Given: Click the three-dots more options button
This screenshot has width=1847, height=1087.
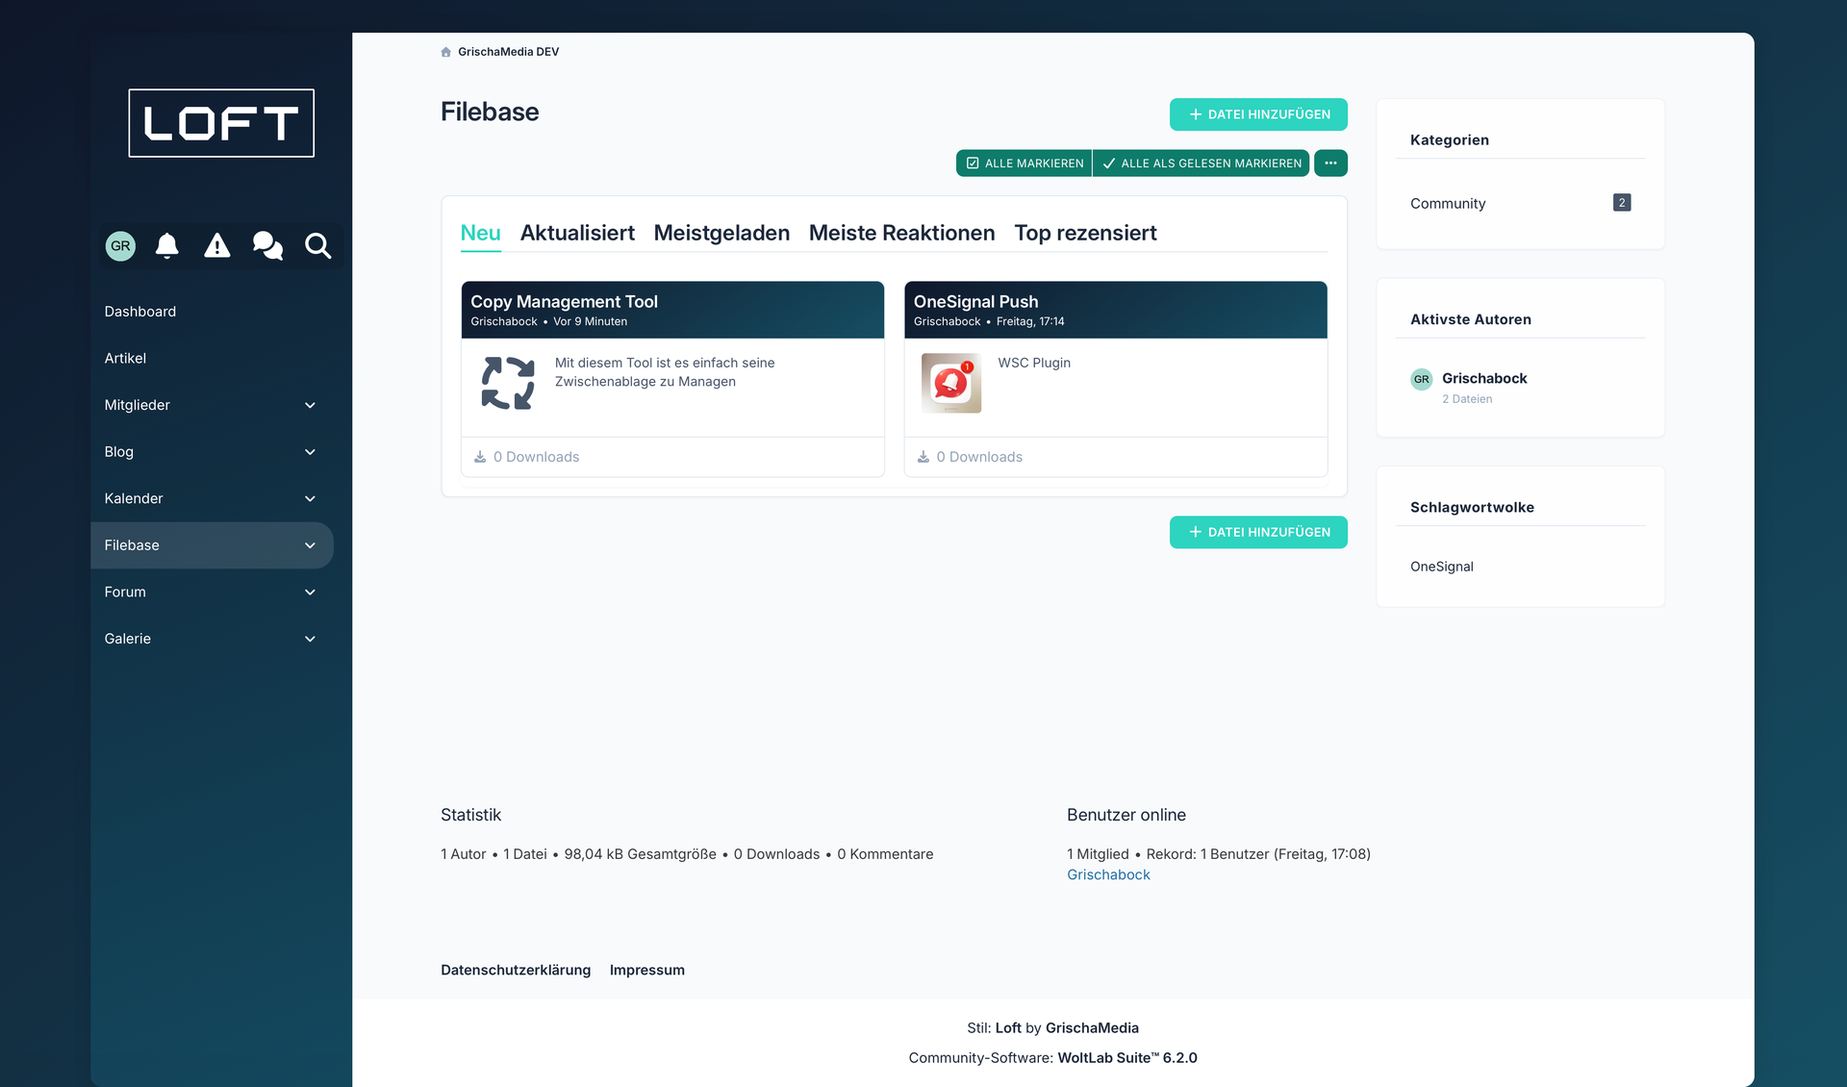Looking at the screenshot, I should tap(1330, 164).
